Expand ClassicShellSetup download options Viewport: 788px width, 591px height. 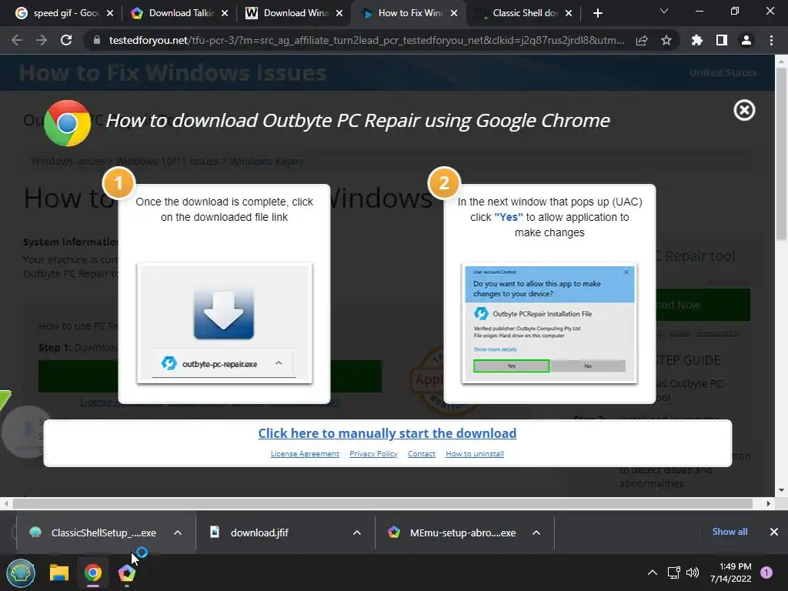pos(178,533)
